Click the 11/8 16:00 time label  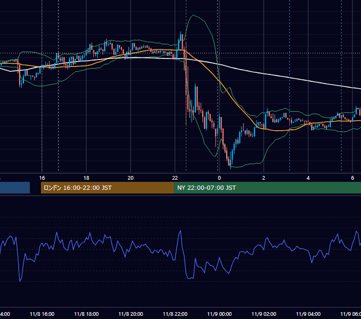tap(42, 314)
